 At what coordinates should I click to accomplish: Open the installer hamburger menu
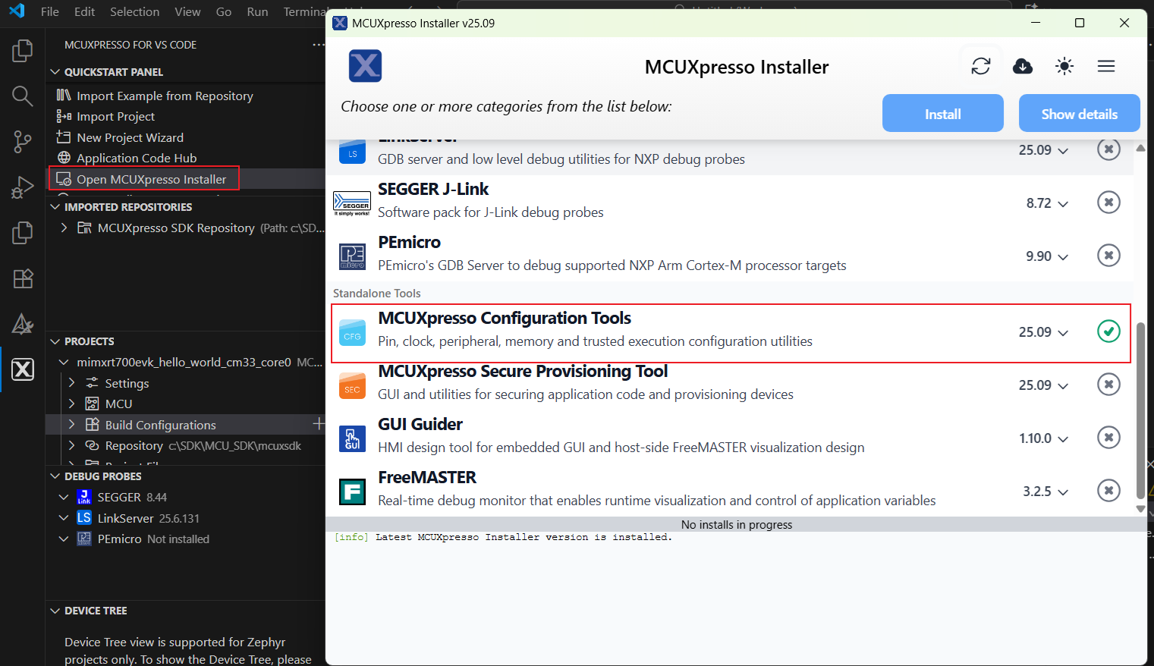(x=1106, y=67)
